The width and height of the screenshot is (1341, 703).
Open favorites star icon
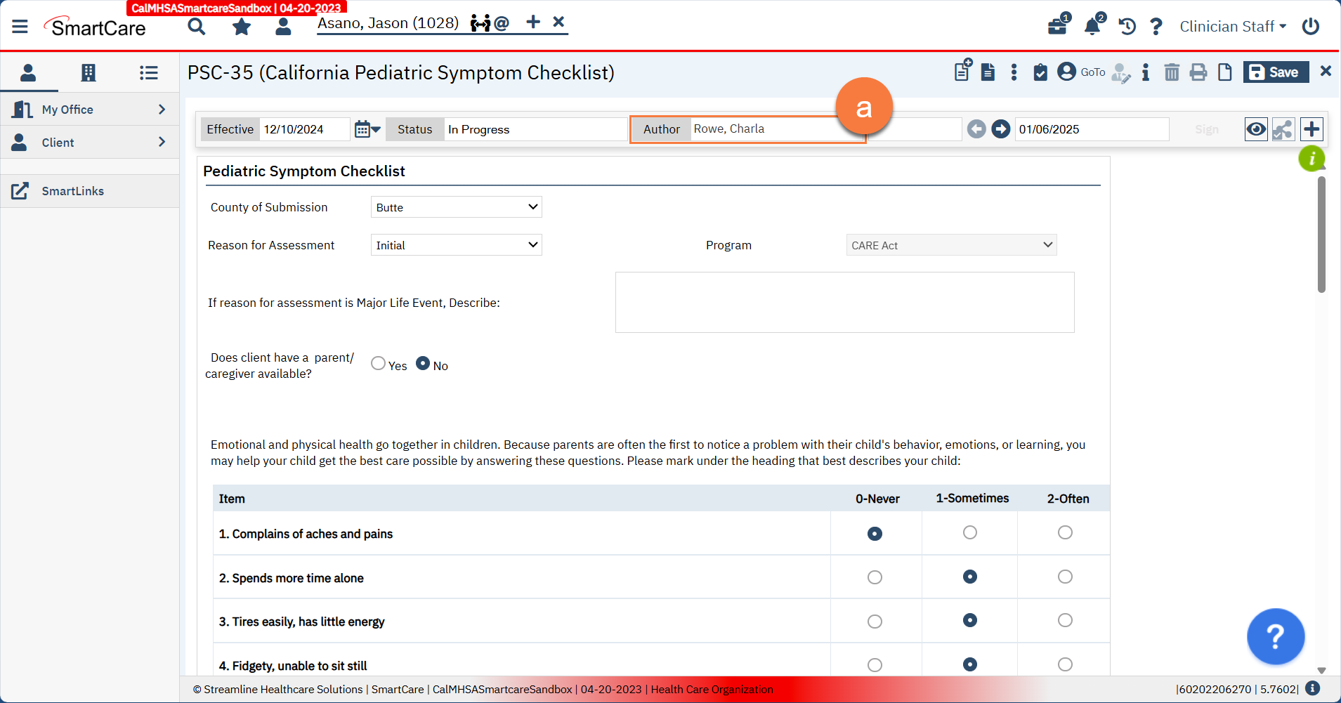point(242,27)
